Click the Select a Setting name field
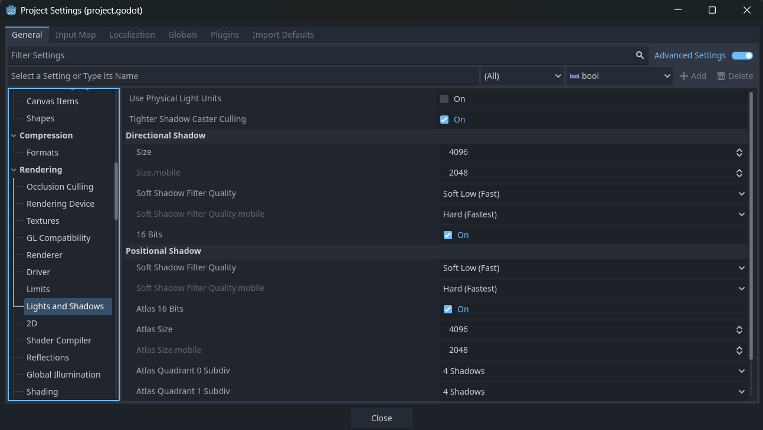Viewport: 763px width, 430px height. (242, 76)
